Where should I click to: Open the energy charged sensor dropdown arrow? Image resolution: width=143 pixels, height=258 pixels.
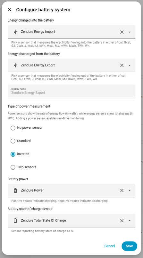[x=130, y=32]
